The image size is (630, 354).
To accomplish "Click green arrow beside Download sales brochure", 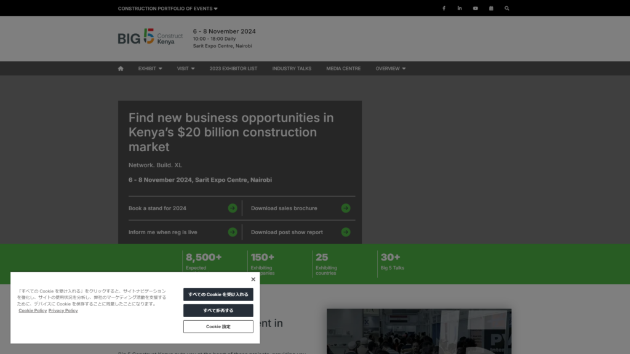I will tap(346, 208).
